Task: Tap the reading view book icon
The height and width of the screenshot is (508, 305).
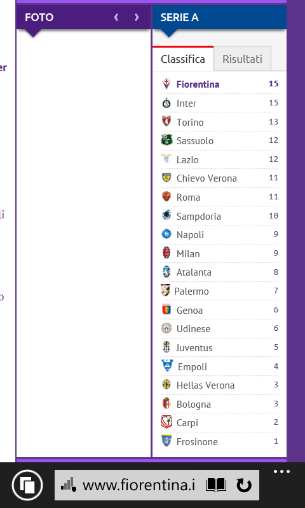Action: [x=216, y=485]
